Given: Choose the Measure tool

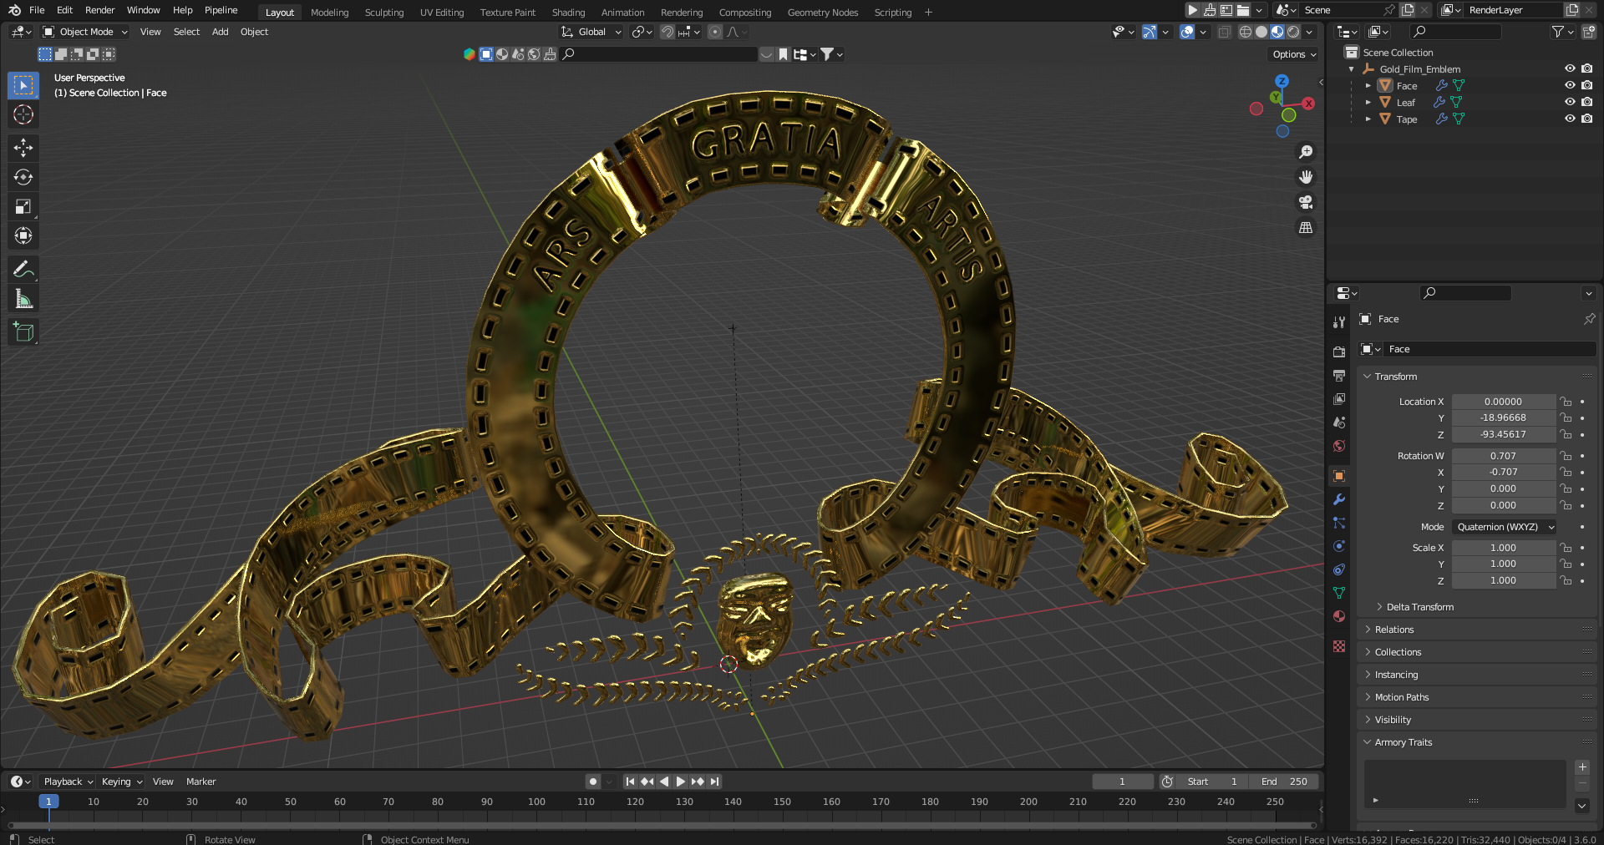Looking at the screenshot, I should click(23, 299).
